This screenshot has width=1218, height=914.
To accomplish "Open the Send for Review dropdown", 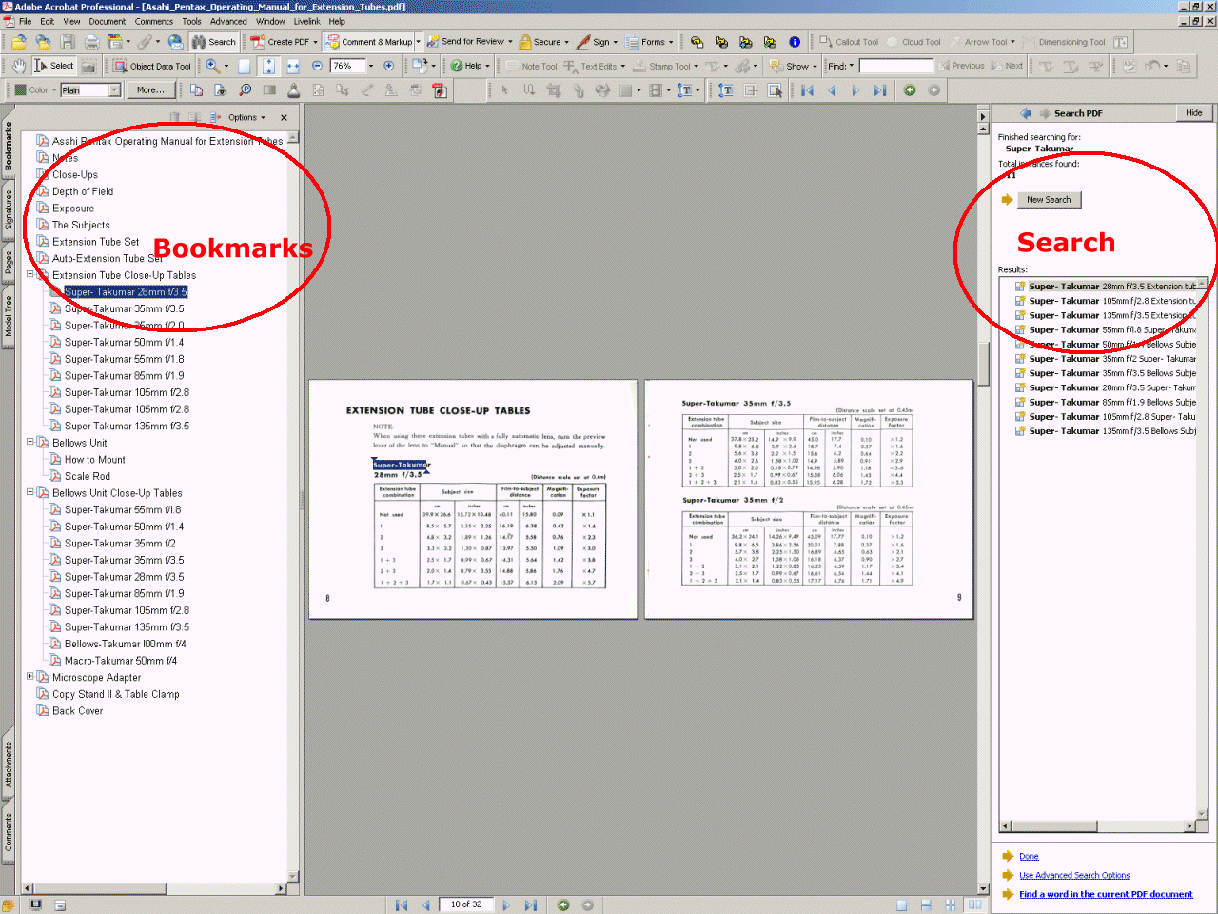I will pos(510,42).
